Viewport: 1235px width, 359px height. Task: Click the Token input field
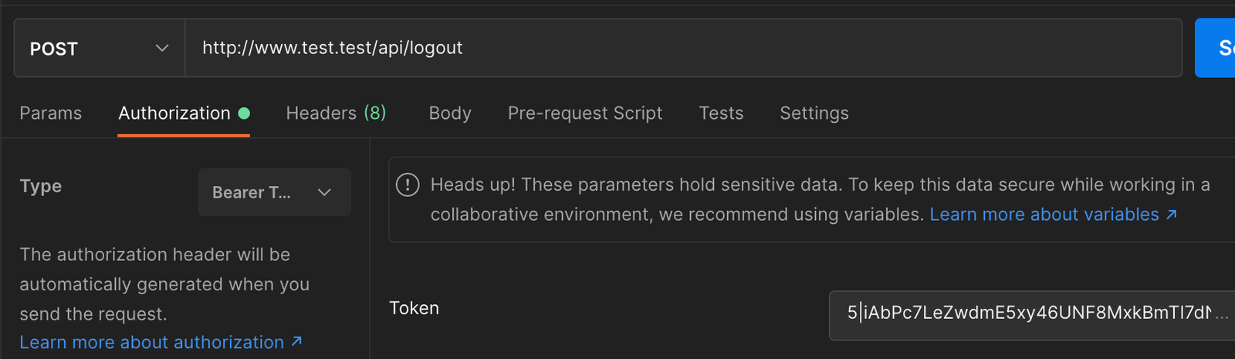coord(1032,315)
